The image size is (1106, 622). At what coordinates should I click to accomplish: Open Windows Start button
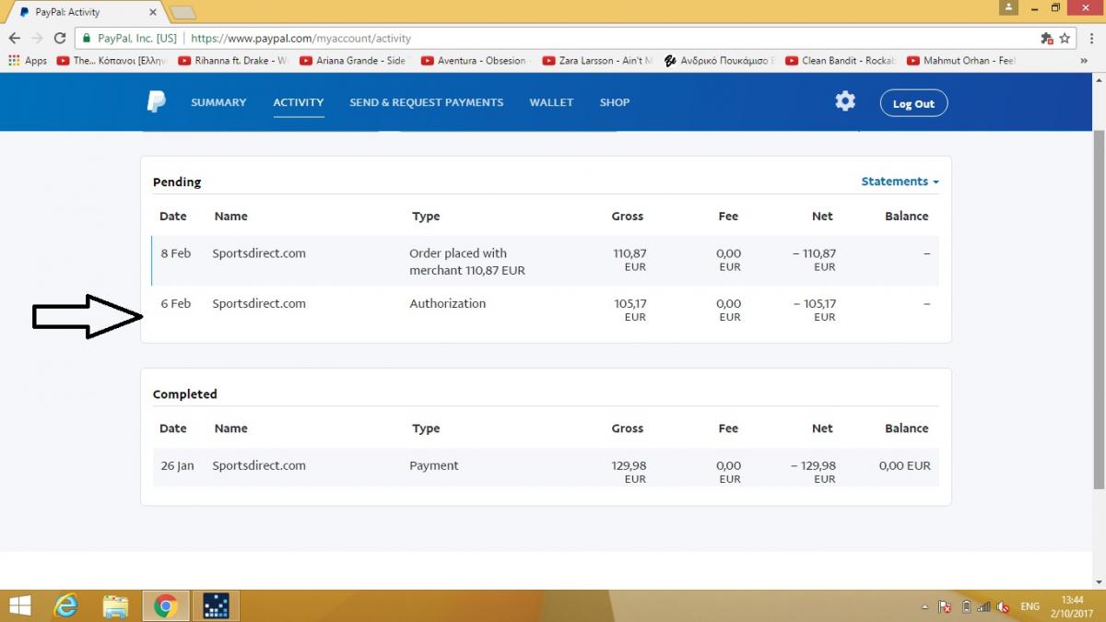click(20, 605)
